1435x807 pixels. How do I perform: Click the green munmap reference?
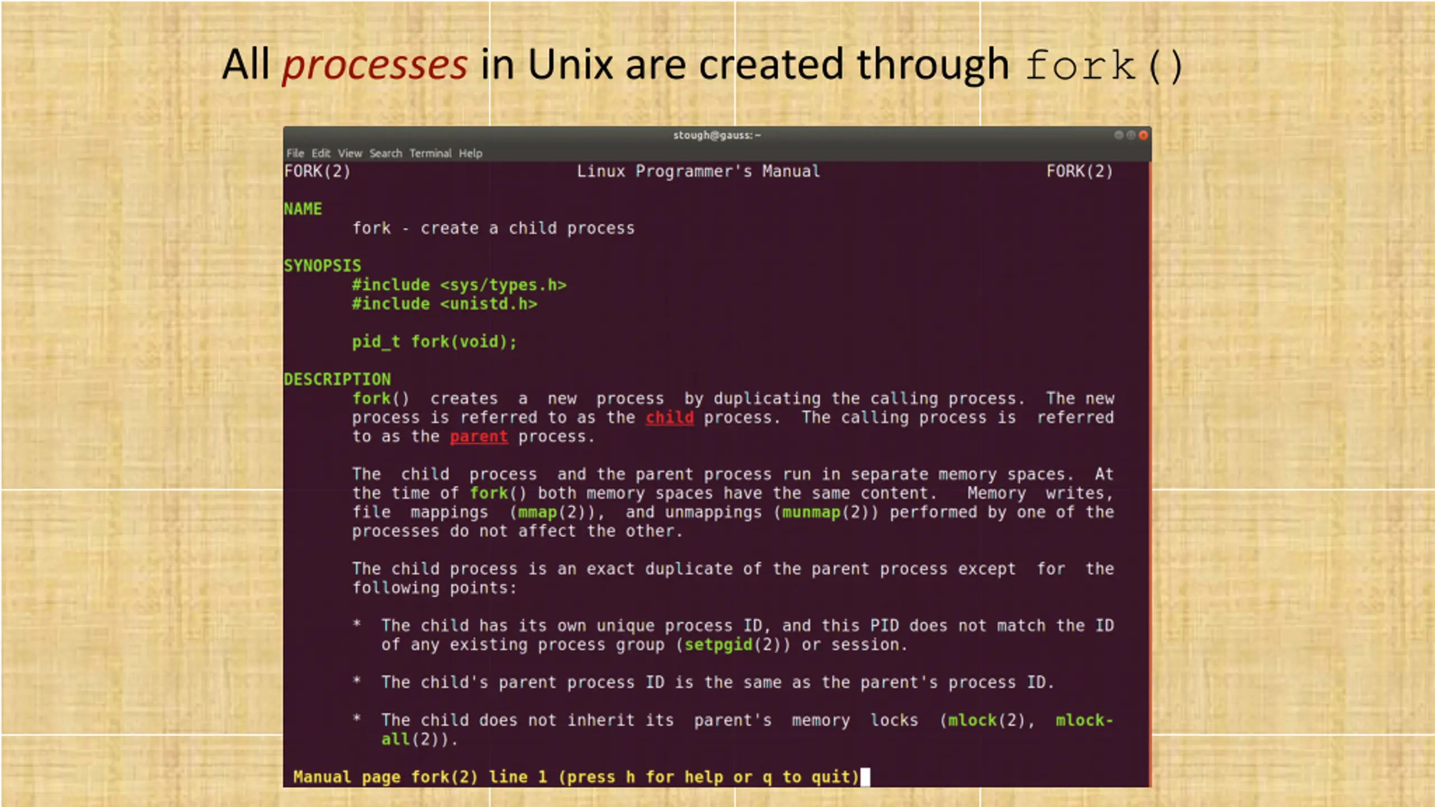click(x=811, y=512)
